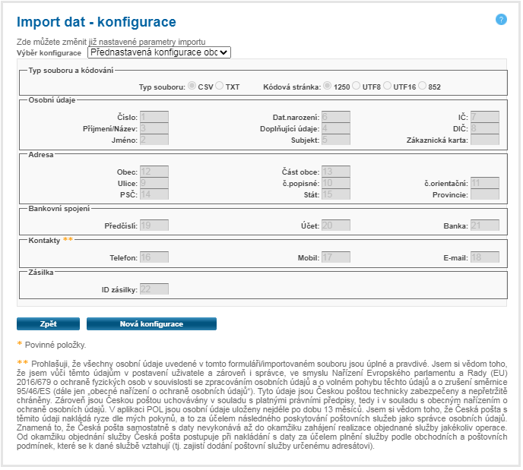Click the Obec column input field
Screen dimensions: 523x470
coord(154,172)
